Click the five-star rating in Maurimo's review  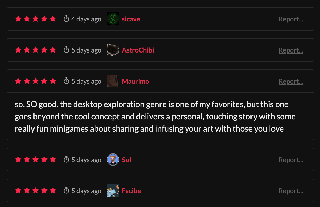(x=36, y=81)
